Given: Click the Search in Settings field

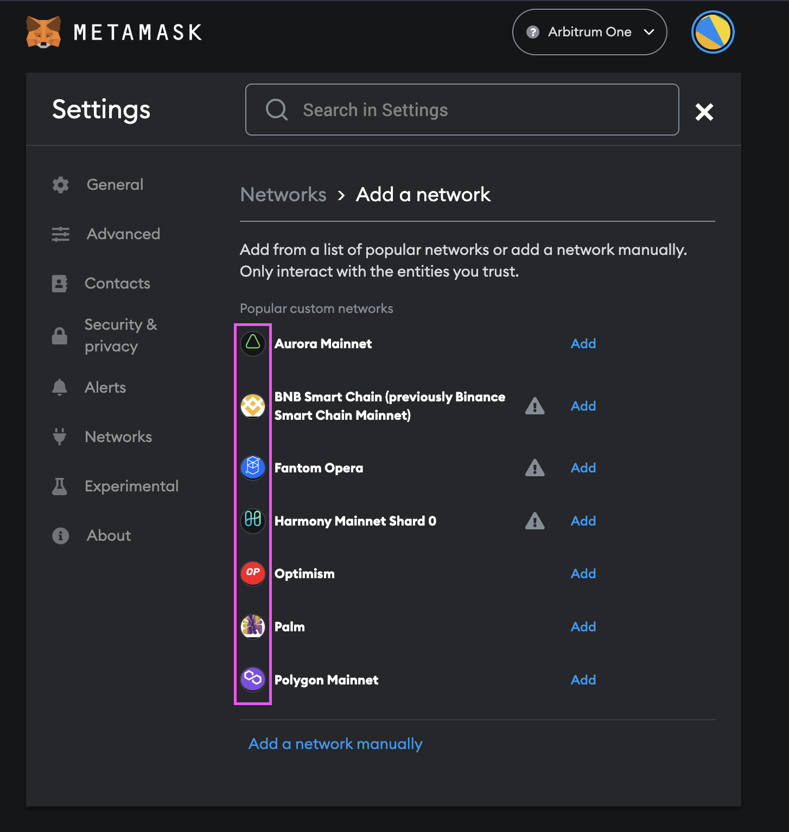Looking at the screenshot, I should pyautogui.click(x=462, y=110).
